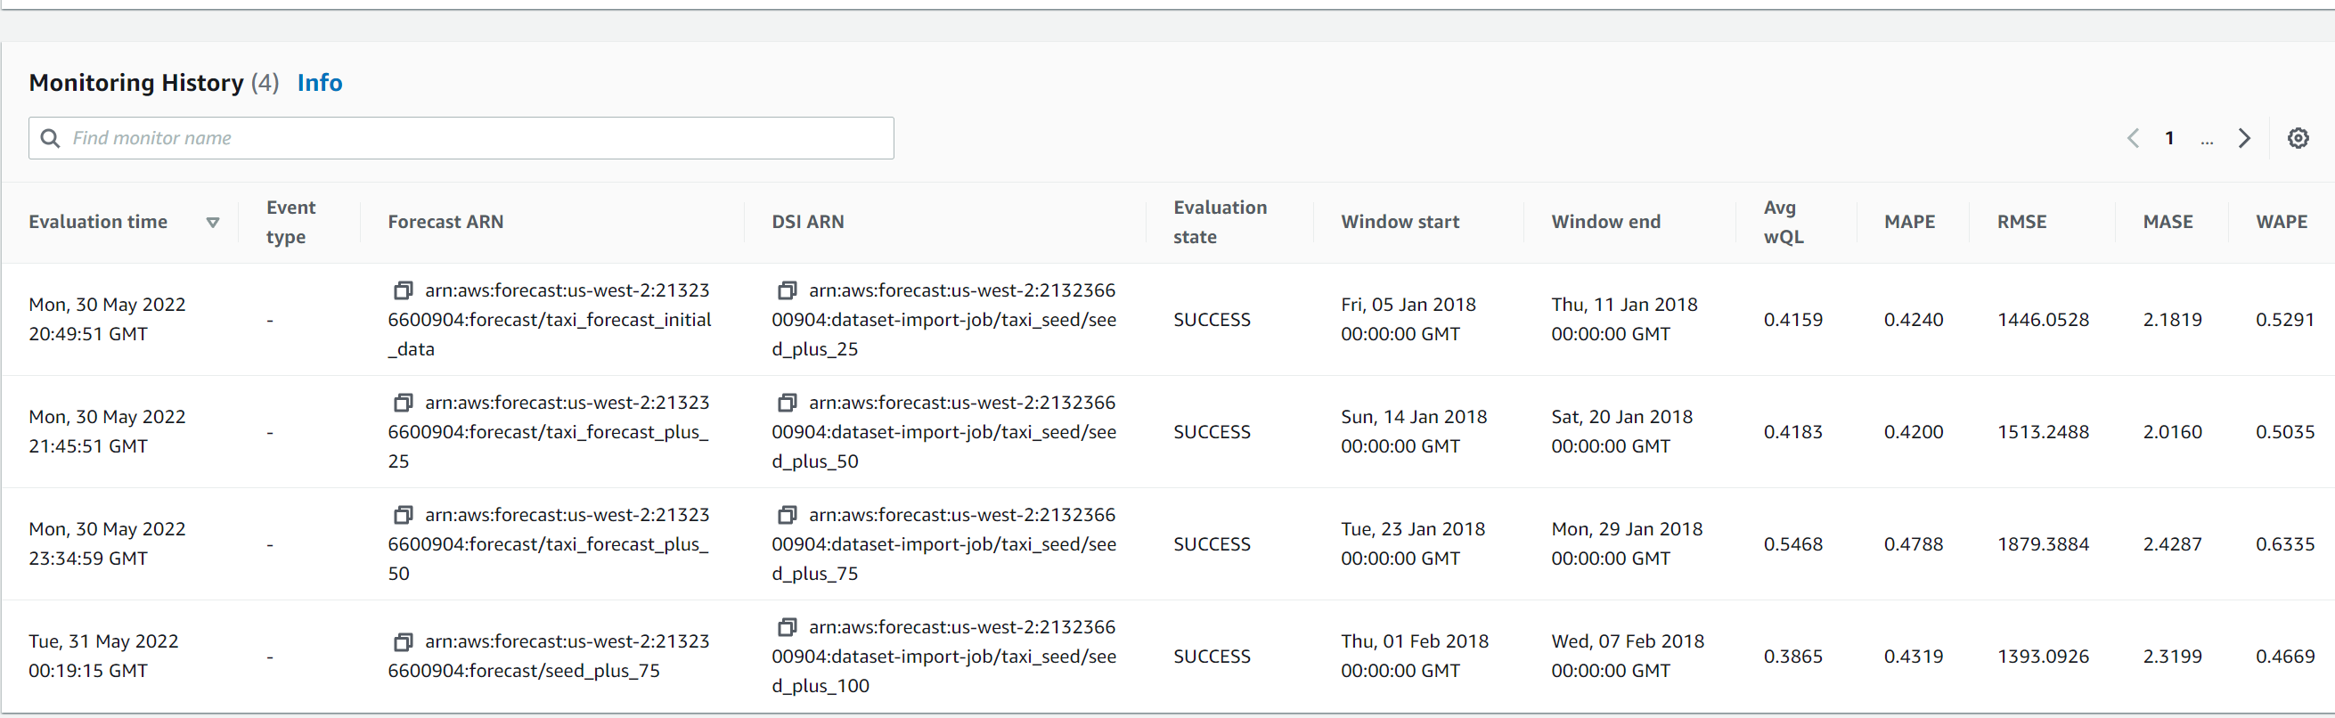This screenshot has width=2335, height=718.
Task: Go to next page arrow
Action: point(2244,138)
